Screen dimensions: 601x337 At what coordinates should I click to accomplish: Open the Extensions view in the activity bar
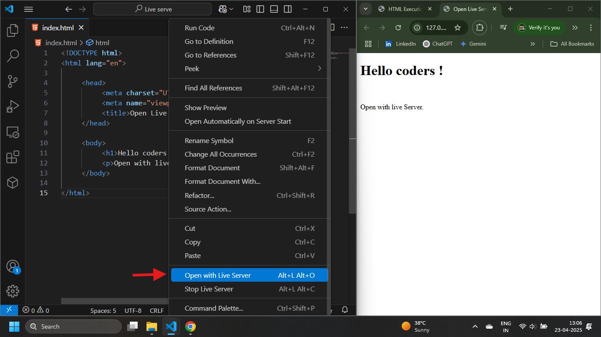pyautogui.click(x=12, y=157)
